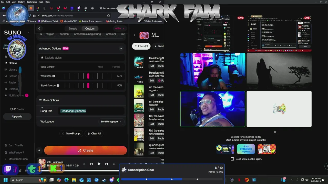
Task: Open Other Bookmarks folder
Action: (x=152, y=21)
